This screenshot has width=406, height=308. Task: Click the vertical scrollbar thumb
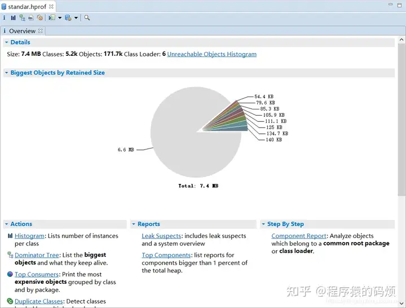401,120
